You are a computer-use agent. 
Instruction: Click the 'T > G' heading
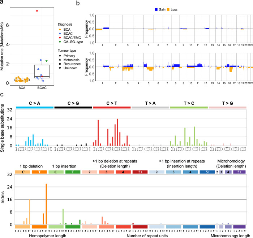point(227,103)
